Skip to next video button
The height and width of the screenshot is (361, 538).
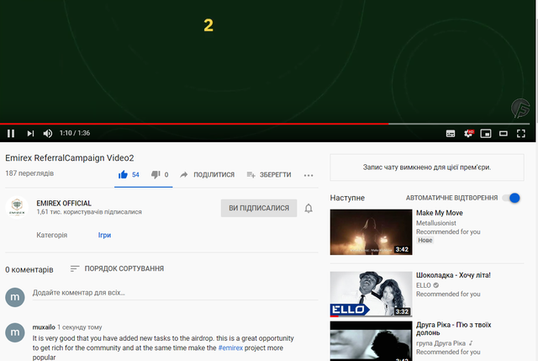tap(30, 133)
